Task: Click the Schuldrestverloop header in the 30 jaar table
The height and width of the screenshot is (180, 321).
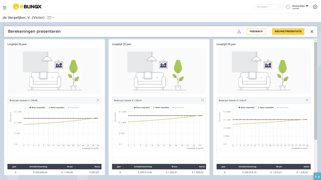Action: (38, 167)
